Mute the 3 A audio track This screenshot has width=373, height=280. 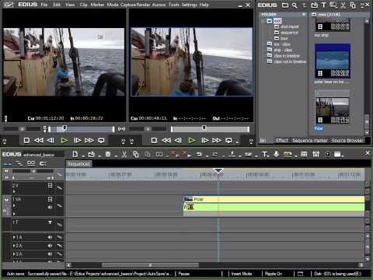tap(50, 254)
